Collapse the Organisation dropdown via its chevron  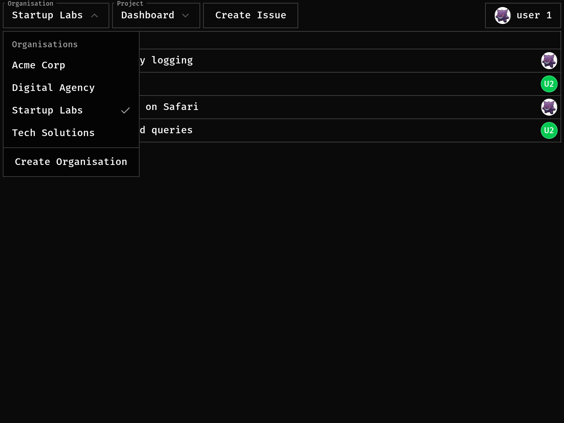point(94,16)
